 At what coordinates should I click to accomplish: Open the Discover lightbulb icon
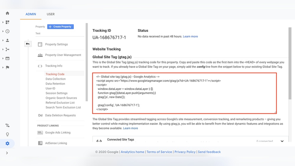pos(7,134)
